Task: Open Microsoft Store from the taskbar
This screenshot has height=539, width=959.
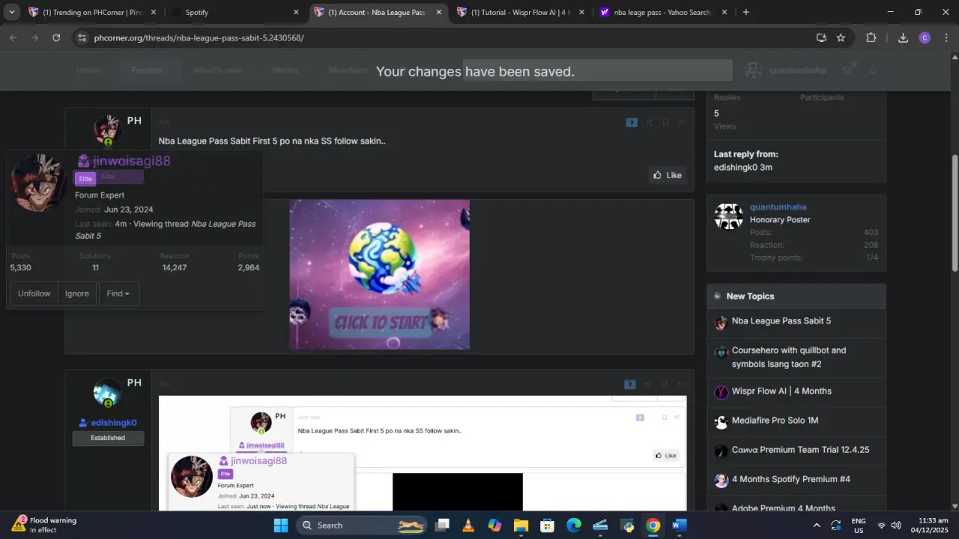Action: [x=547, y=526]
